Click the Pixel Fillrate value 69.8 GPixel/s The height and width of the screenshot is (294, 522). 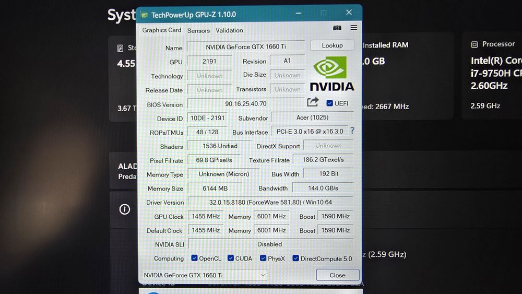[x=213, y=160]
